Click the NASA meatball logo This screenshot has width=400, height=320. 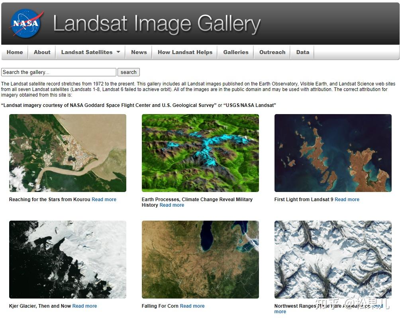click(x=25, y=23)
